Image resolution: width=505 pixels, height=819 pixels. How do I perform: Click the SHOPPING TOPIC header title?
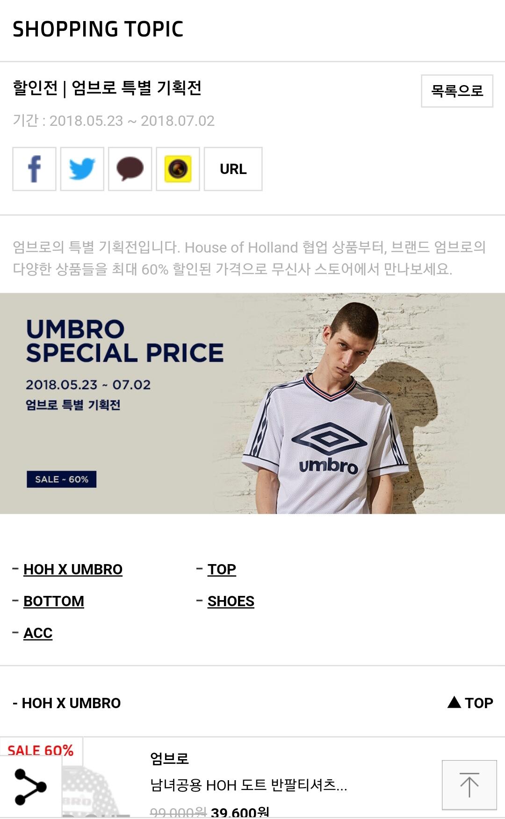(x=98, y=29)
